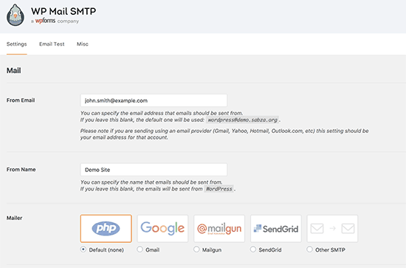Click the WP Mail SMTP title
The height and width of the screenshot is (268, 406).
(x=63, y=11)
